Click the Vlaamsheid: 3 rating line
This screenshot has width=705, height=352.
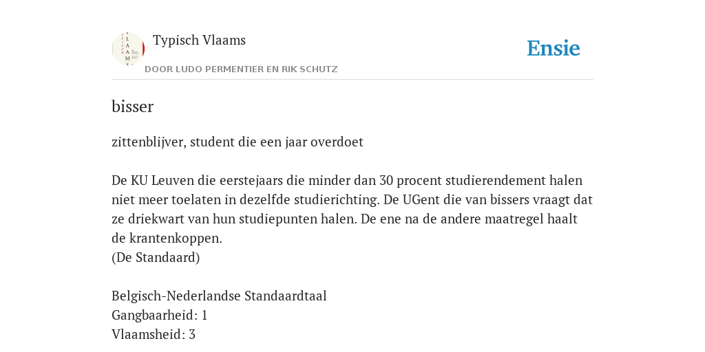click(154, 335)
